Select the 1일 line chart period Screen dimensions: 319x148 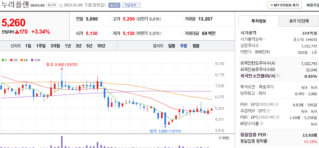(28, 46)
